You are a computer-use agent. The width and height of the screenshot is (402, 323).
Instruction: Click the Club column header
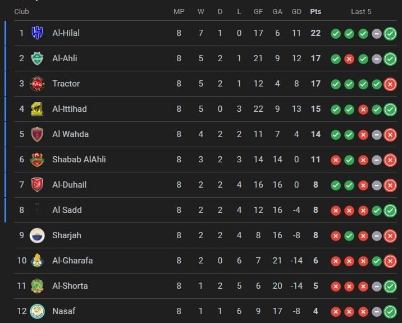pyautogui.click(x=21, y=11)
